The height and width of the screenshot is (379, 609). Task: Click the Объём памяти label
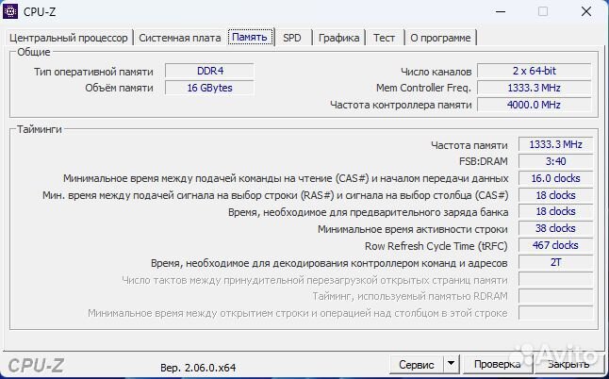(x=119, y=88)
